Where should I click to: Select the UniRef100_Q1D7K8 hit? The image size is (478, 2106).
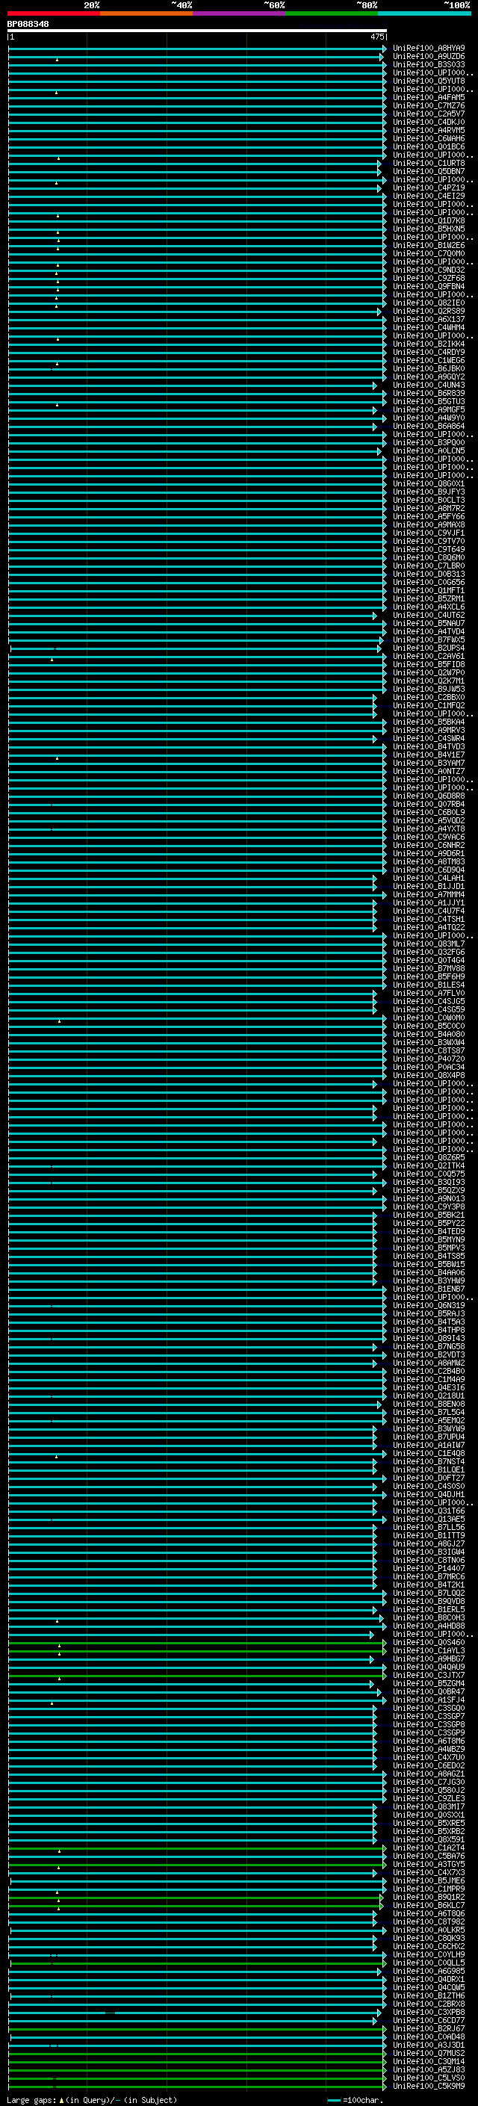[x=429, y=220]
